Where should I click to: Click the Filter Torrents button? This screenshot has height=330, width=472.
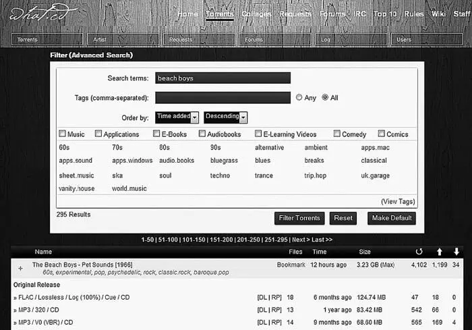[x=299, y=218]
